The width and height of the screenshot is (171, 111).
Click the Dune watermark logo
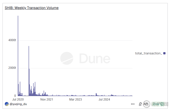(66, 58)
